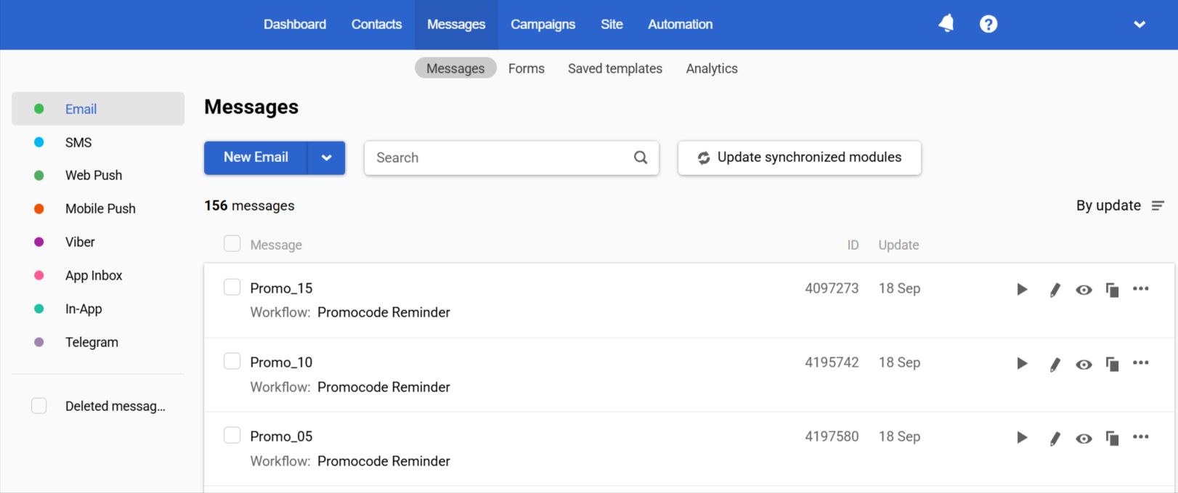Image resolution: width=1178 pixels, height=493 pixels.
Task: Open the Automation menu
Action: (x=680, y=24)
